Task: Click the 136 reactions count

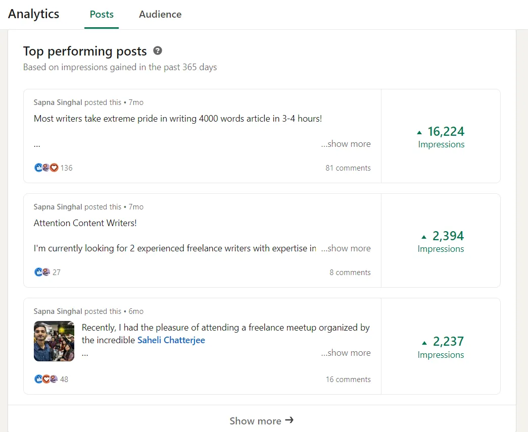Action: pyautogui.click(x=66, y=168)
